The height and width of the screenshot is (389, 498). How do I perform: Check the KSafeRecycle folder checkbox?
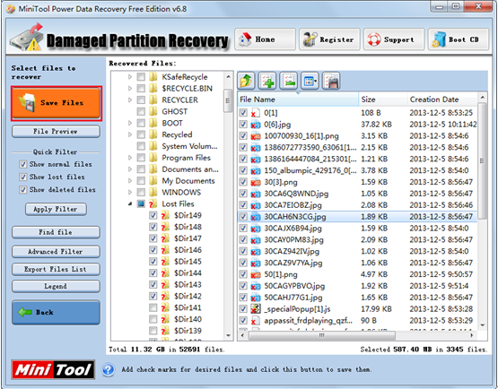coord(141,77)
